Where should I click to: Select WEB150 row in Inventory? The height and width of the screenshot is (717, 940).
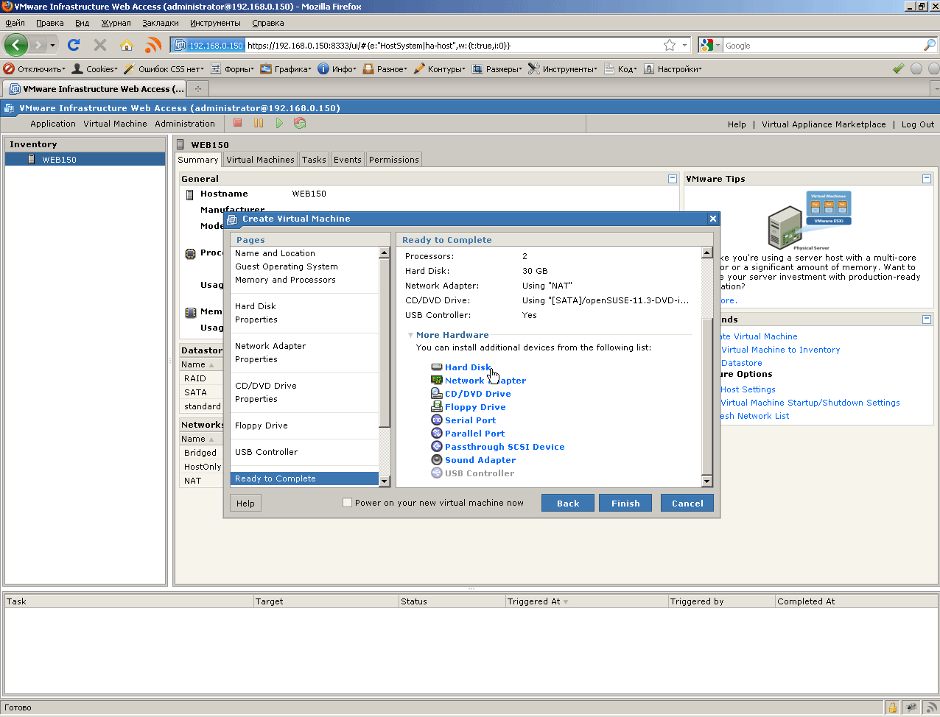point(85,159)
